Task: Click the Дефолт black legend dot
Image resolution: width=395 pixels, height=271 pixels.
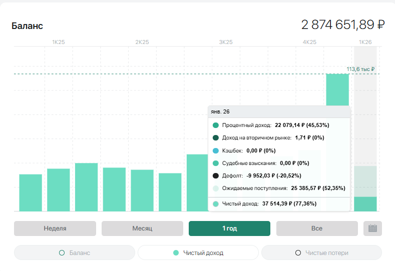Action: (216, 175)
